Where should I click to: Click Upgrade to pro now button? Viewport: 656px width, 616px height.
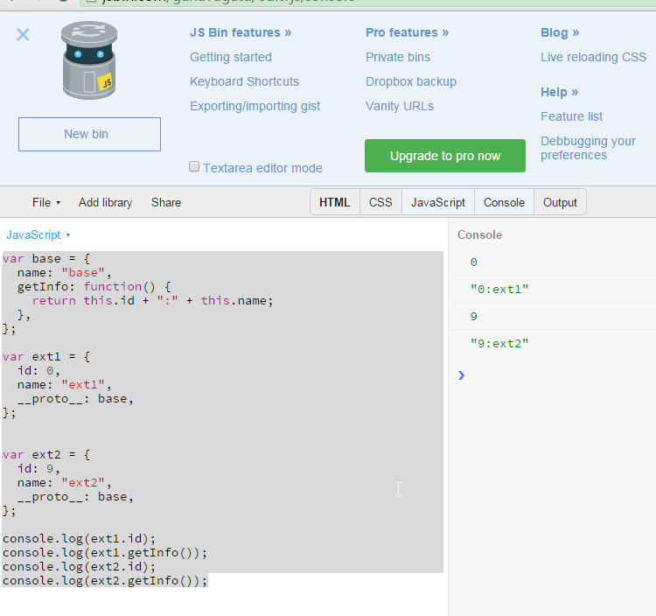[445, 156]
